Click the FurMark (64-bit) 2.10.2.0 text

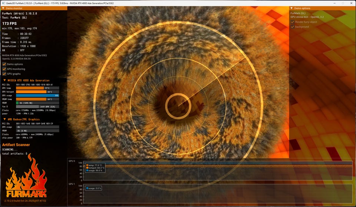coord(20,13)
